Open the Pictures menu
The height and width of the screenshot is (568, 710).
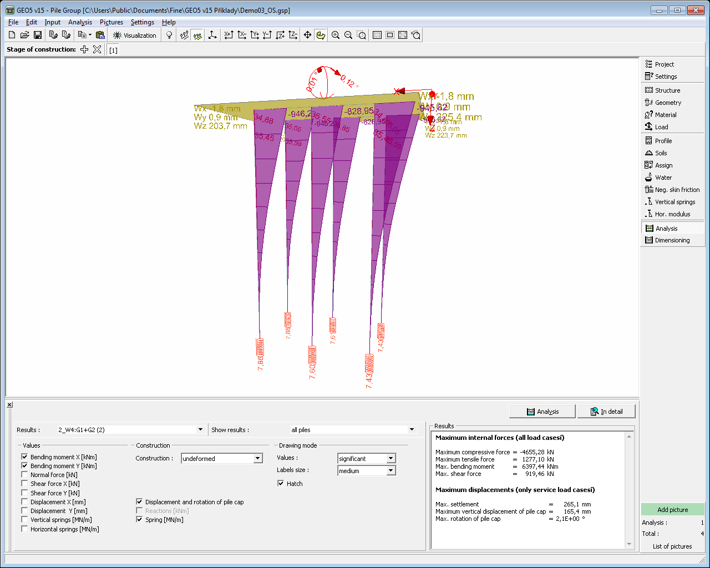111,22
